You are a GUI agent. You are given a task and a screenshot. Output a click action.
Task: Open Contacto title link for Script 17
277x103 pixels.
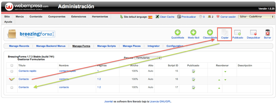(24, 87)
